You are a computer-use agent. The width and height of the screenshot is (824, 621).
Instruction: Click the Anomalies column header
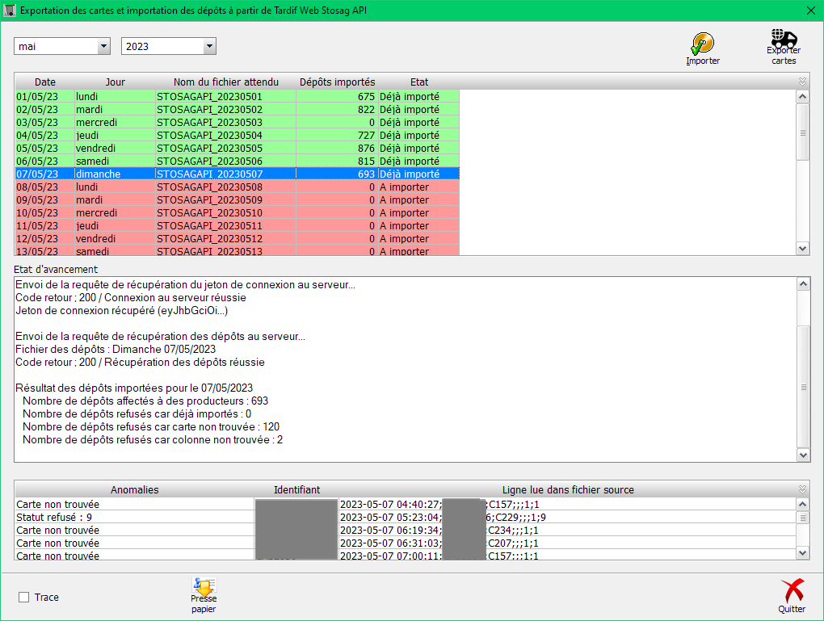pos(134,489)
